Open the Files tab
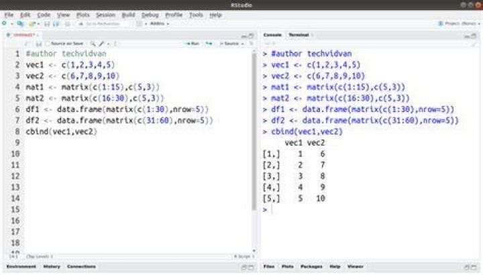The width and height of the screenshot is (483, 275). tap(269, 267)
